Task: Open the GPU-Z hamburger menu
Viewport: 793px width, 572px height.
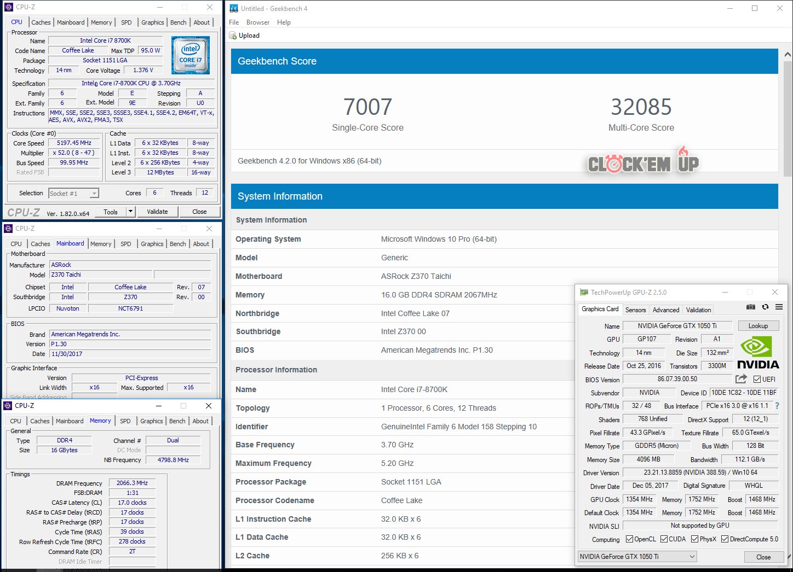Action: (x=779, y=307)
